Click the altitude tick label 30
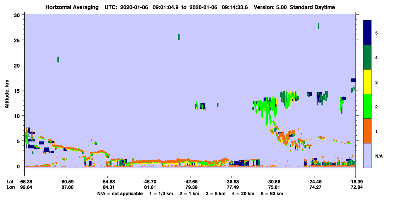 click(x=18, y=15)
